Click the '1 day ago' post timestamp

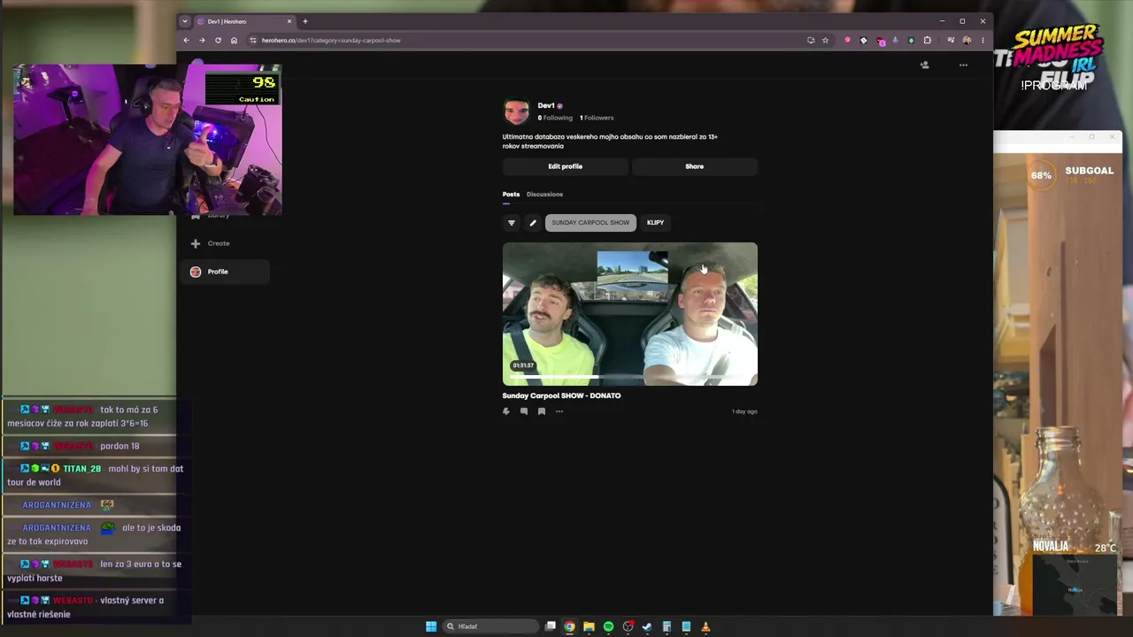click(744, 411)
